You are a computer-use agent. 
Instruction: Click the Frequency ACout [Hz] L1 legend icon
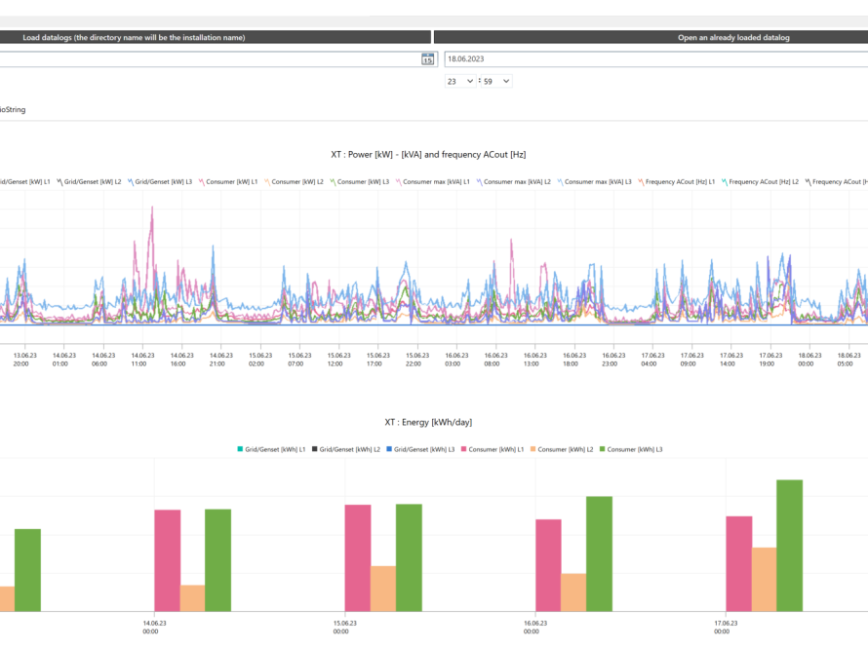pos(643,181)
